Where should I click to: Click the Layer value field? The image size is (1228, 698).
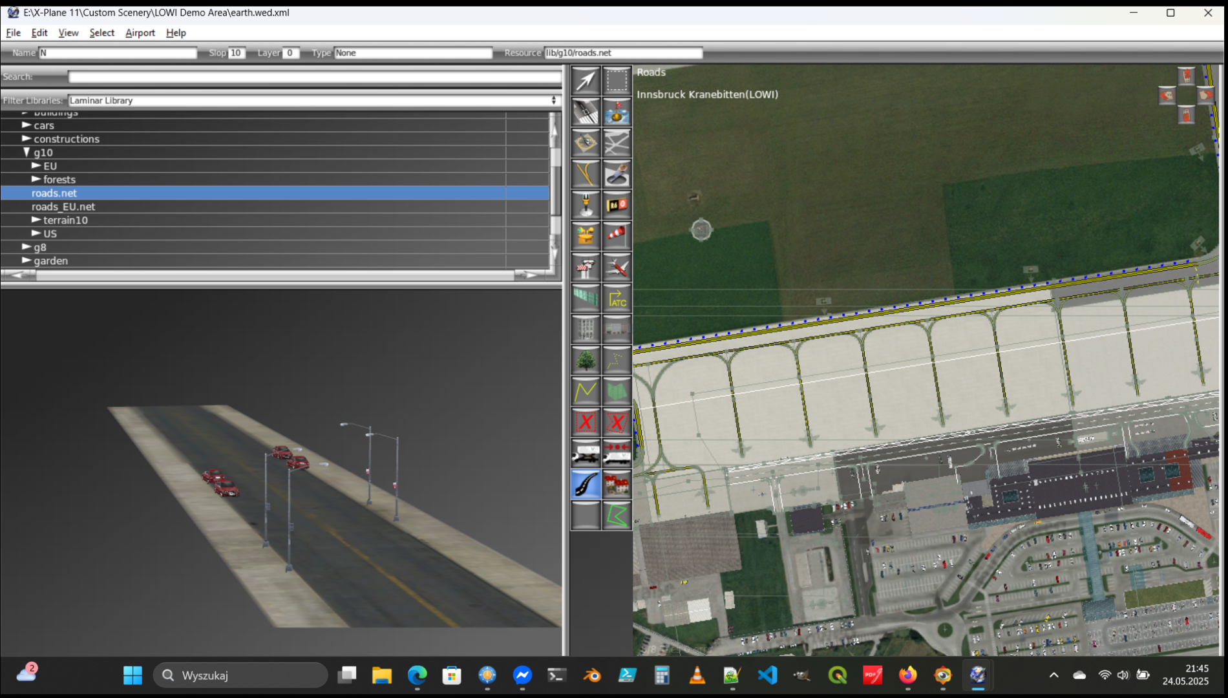click(290, 53)
